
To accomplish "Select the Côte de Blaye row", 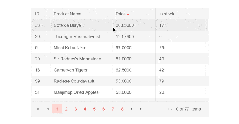I will [120, 25].
